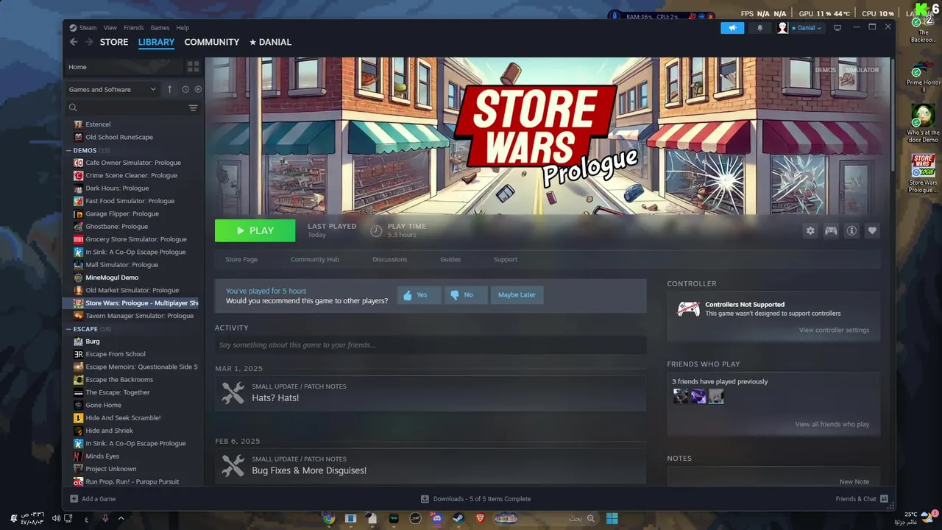Go back with the left arrow
942x530 pixels.
pyautogui.click(x=74, y=42)
